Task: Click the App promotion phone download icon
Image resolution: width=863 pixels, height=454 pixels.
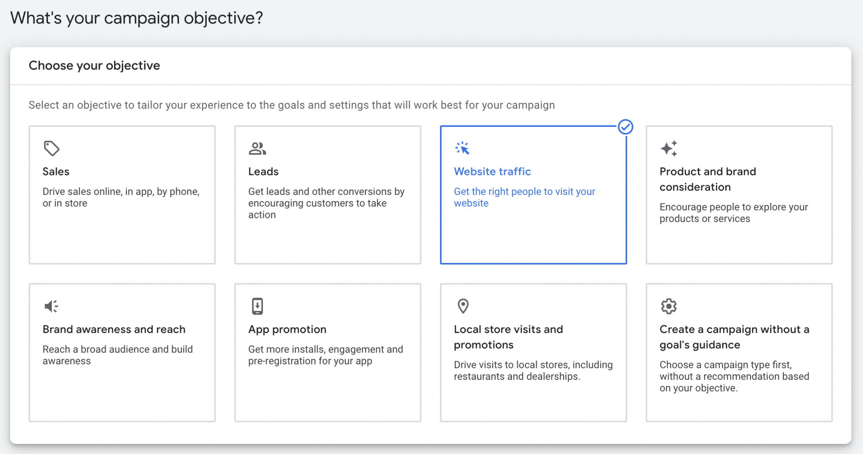Action: click(257, 306)
